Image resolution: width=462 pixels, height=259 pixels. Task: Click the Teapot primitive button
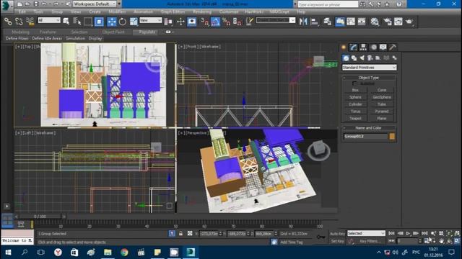point(355,118)
